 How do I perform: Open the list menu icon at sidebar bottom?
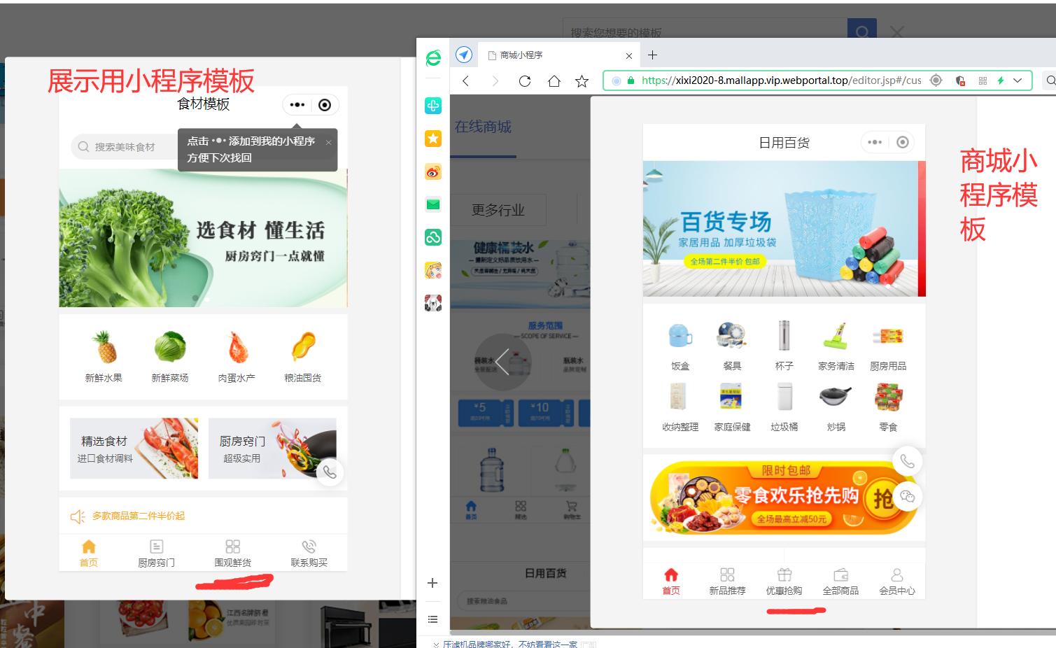[432, 619]
